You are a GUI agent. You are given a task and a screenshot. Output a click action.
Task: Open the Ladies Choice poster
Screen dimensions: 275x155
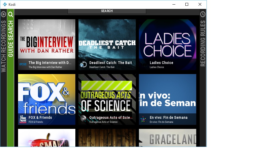(x=168, y=45)
